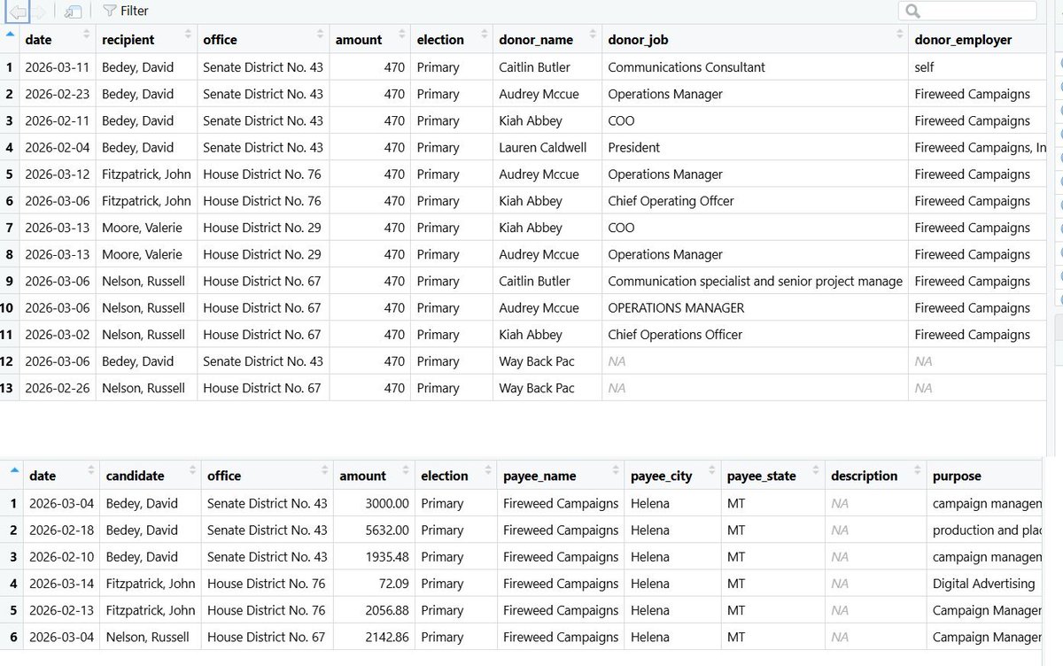Image resolution: width=1063 pixels, height=666 pixels.
Task: Click date 2026-03-12 for Fitzpatrick, John
Action: click(x=57, y=174)
